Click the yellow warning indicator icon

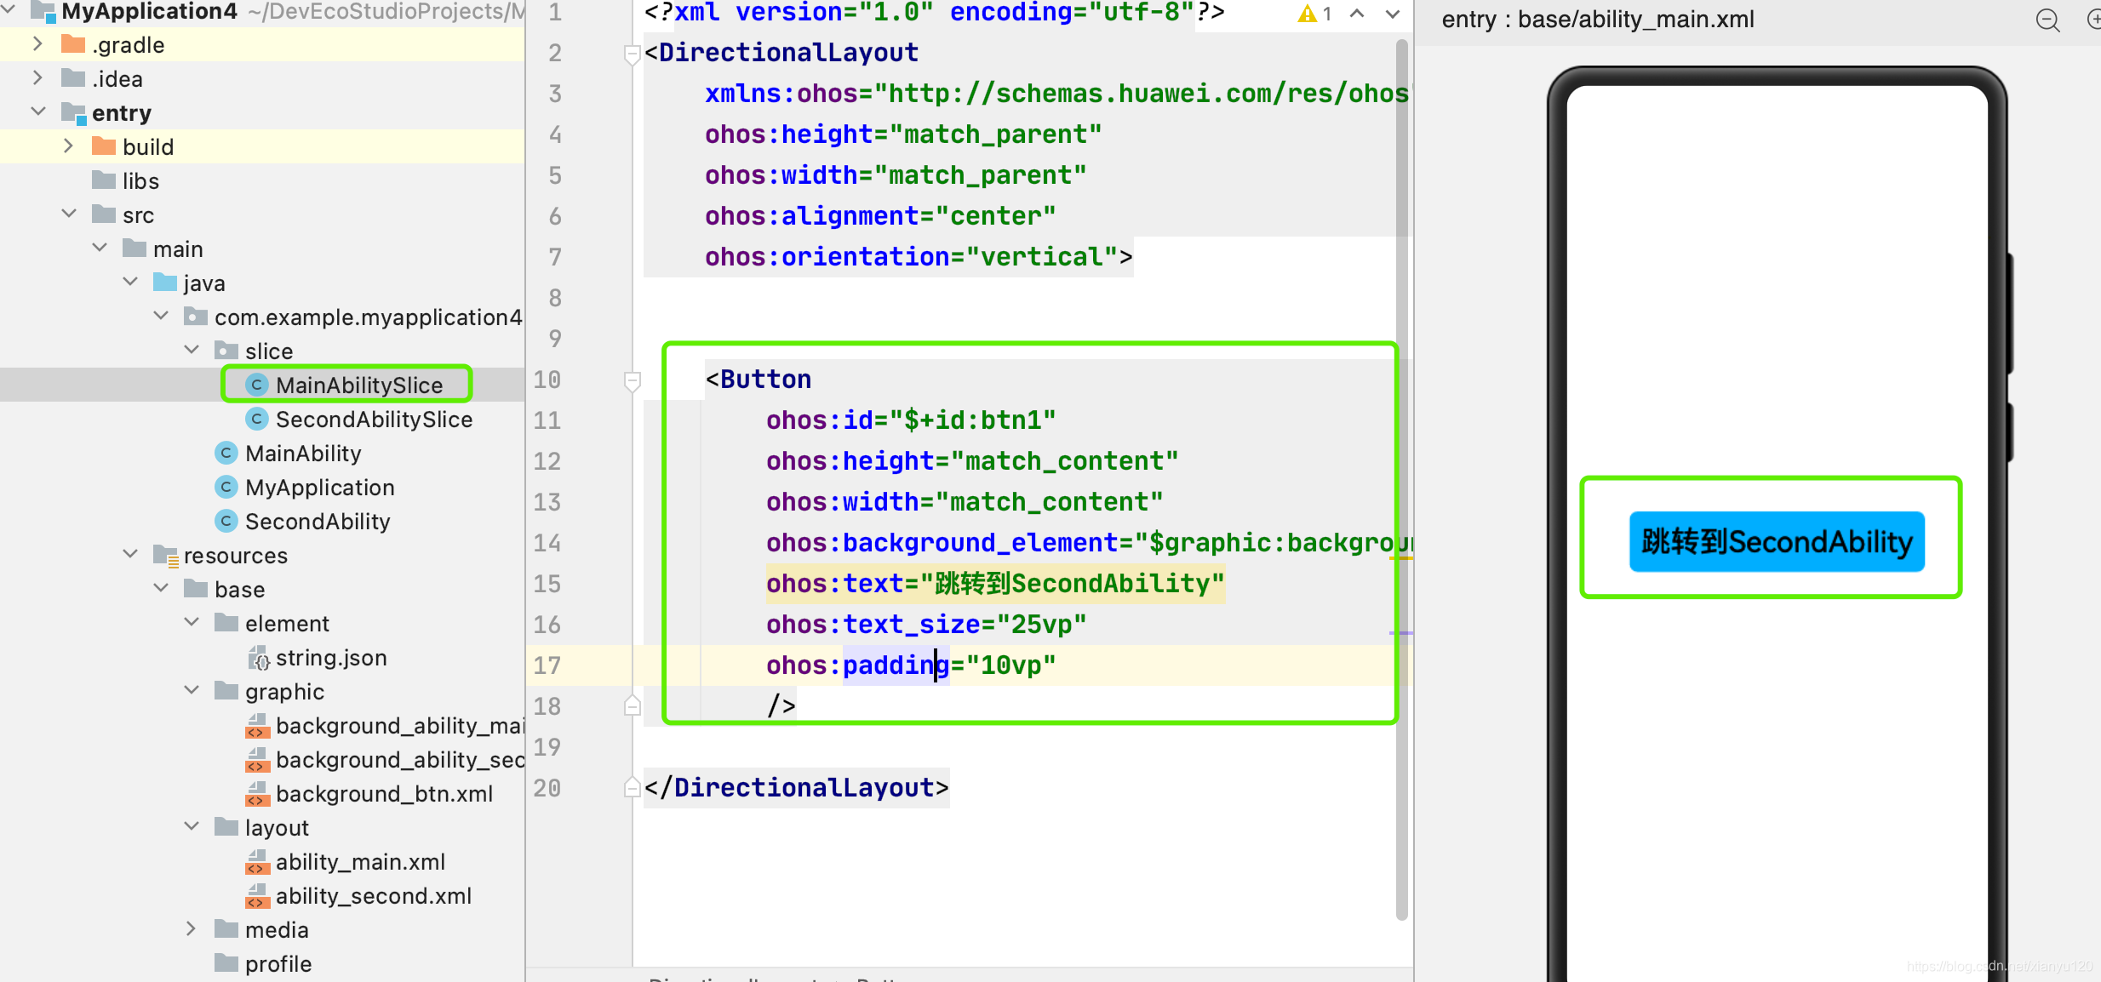pyautogui.click(x=1307, y=14)
